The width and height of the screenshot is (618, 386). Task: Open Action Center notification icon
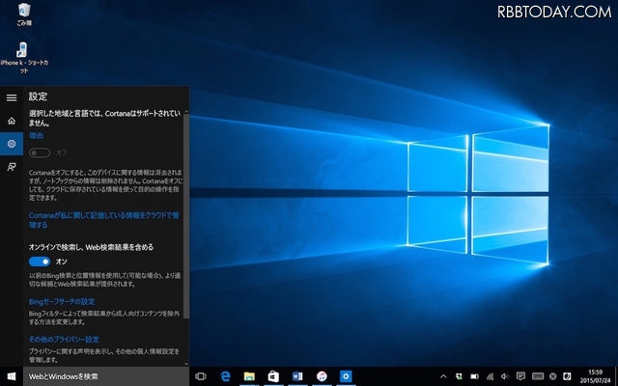click(520, 376)
